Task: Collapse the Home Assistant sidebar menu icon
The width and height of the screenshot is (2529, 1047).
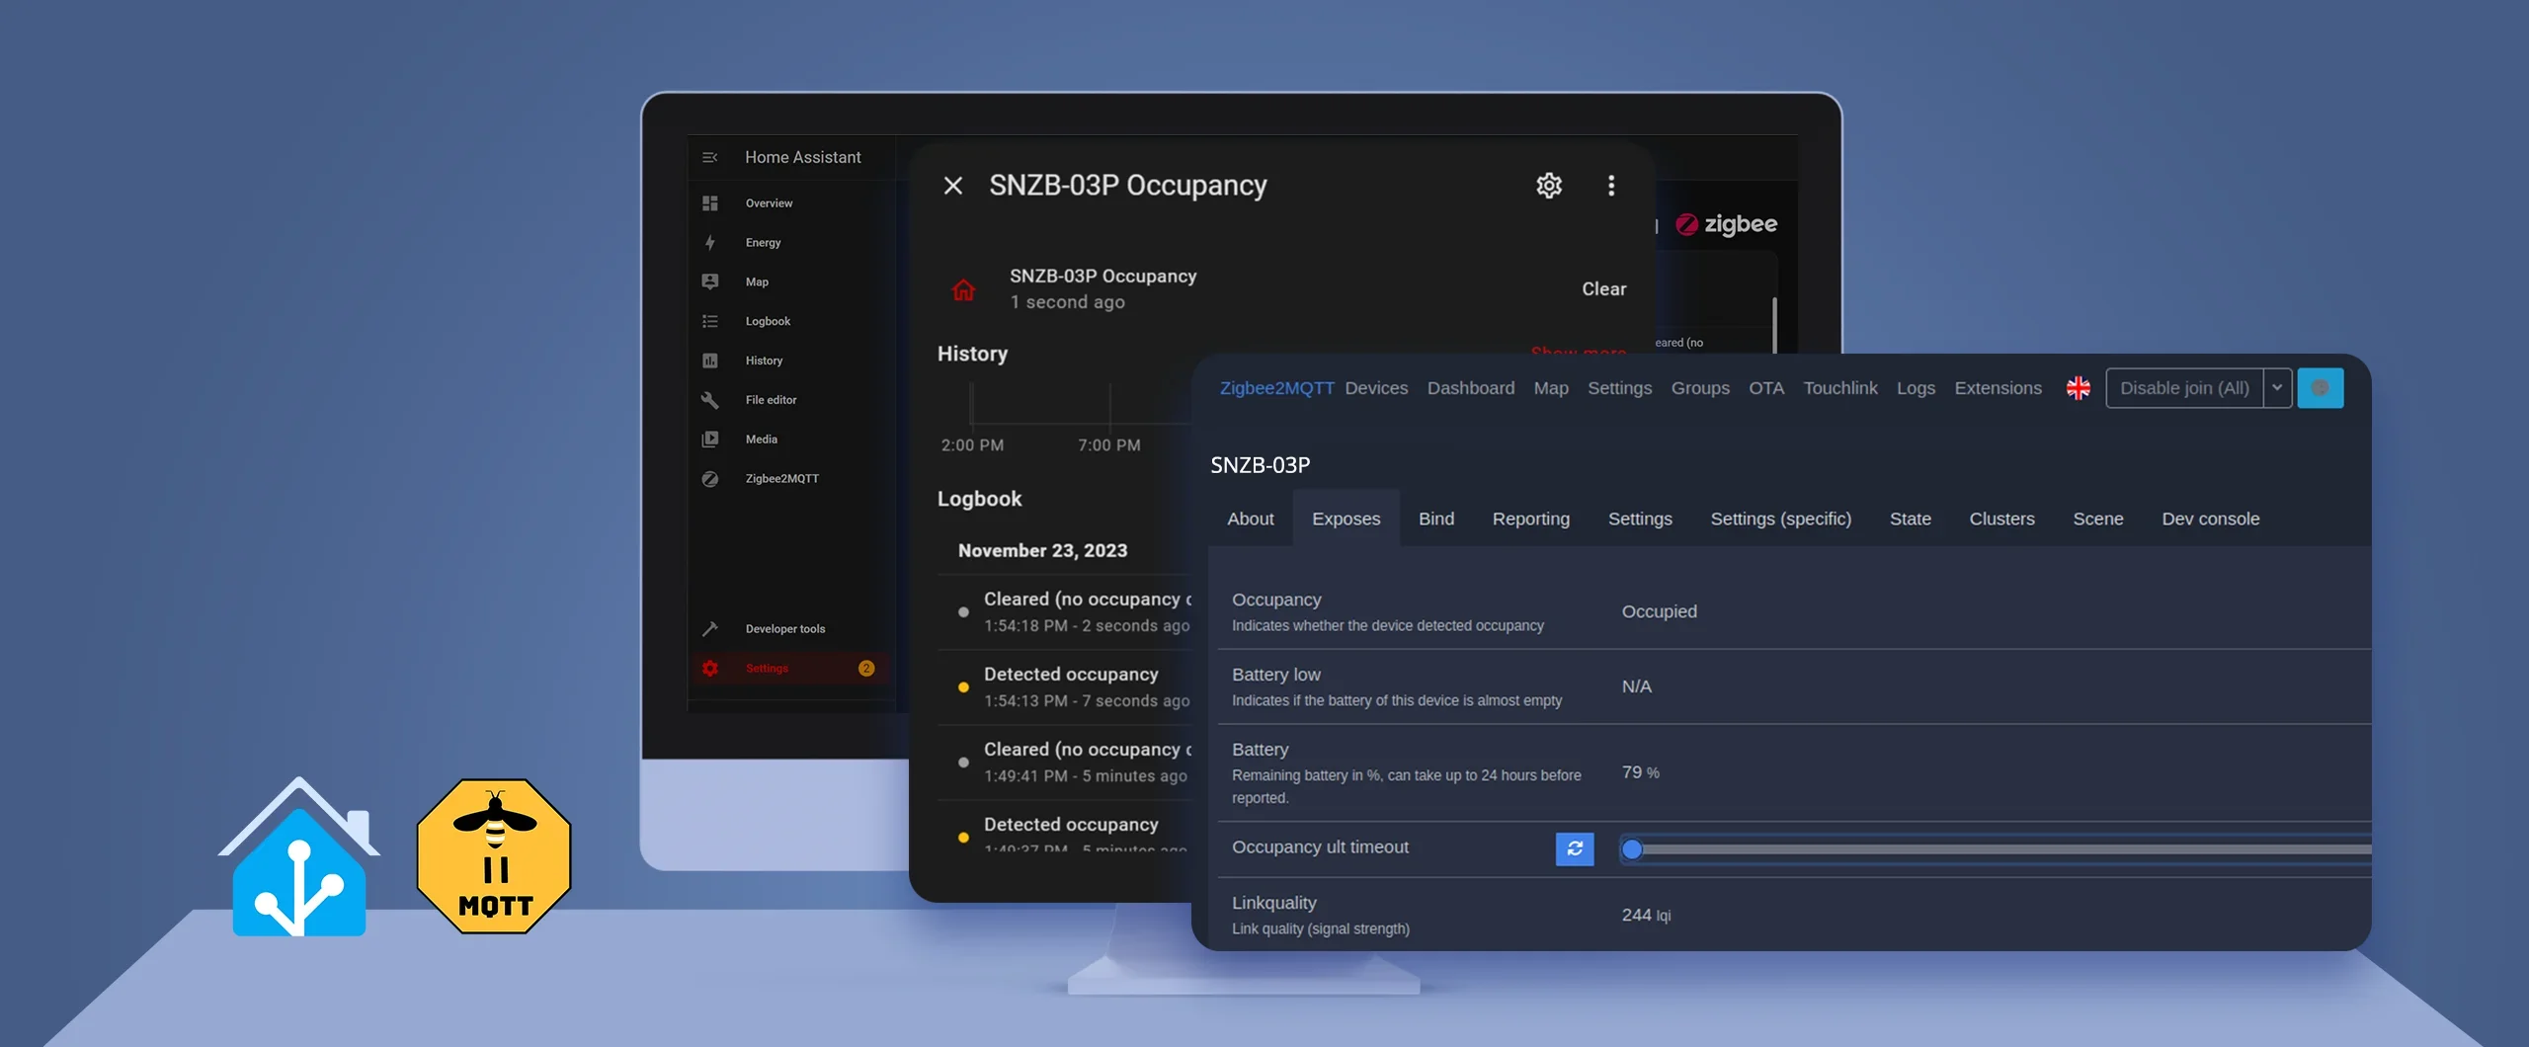Action: [709, 158]
